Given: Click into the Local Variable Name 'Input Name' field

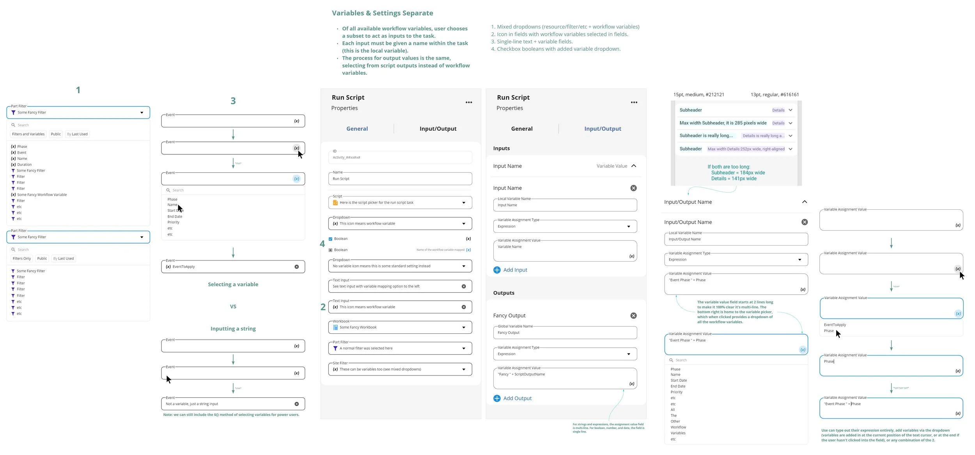Looking at the screenshot, I should pyautogui.click(x=564, y=205).
